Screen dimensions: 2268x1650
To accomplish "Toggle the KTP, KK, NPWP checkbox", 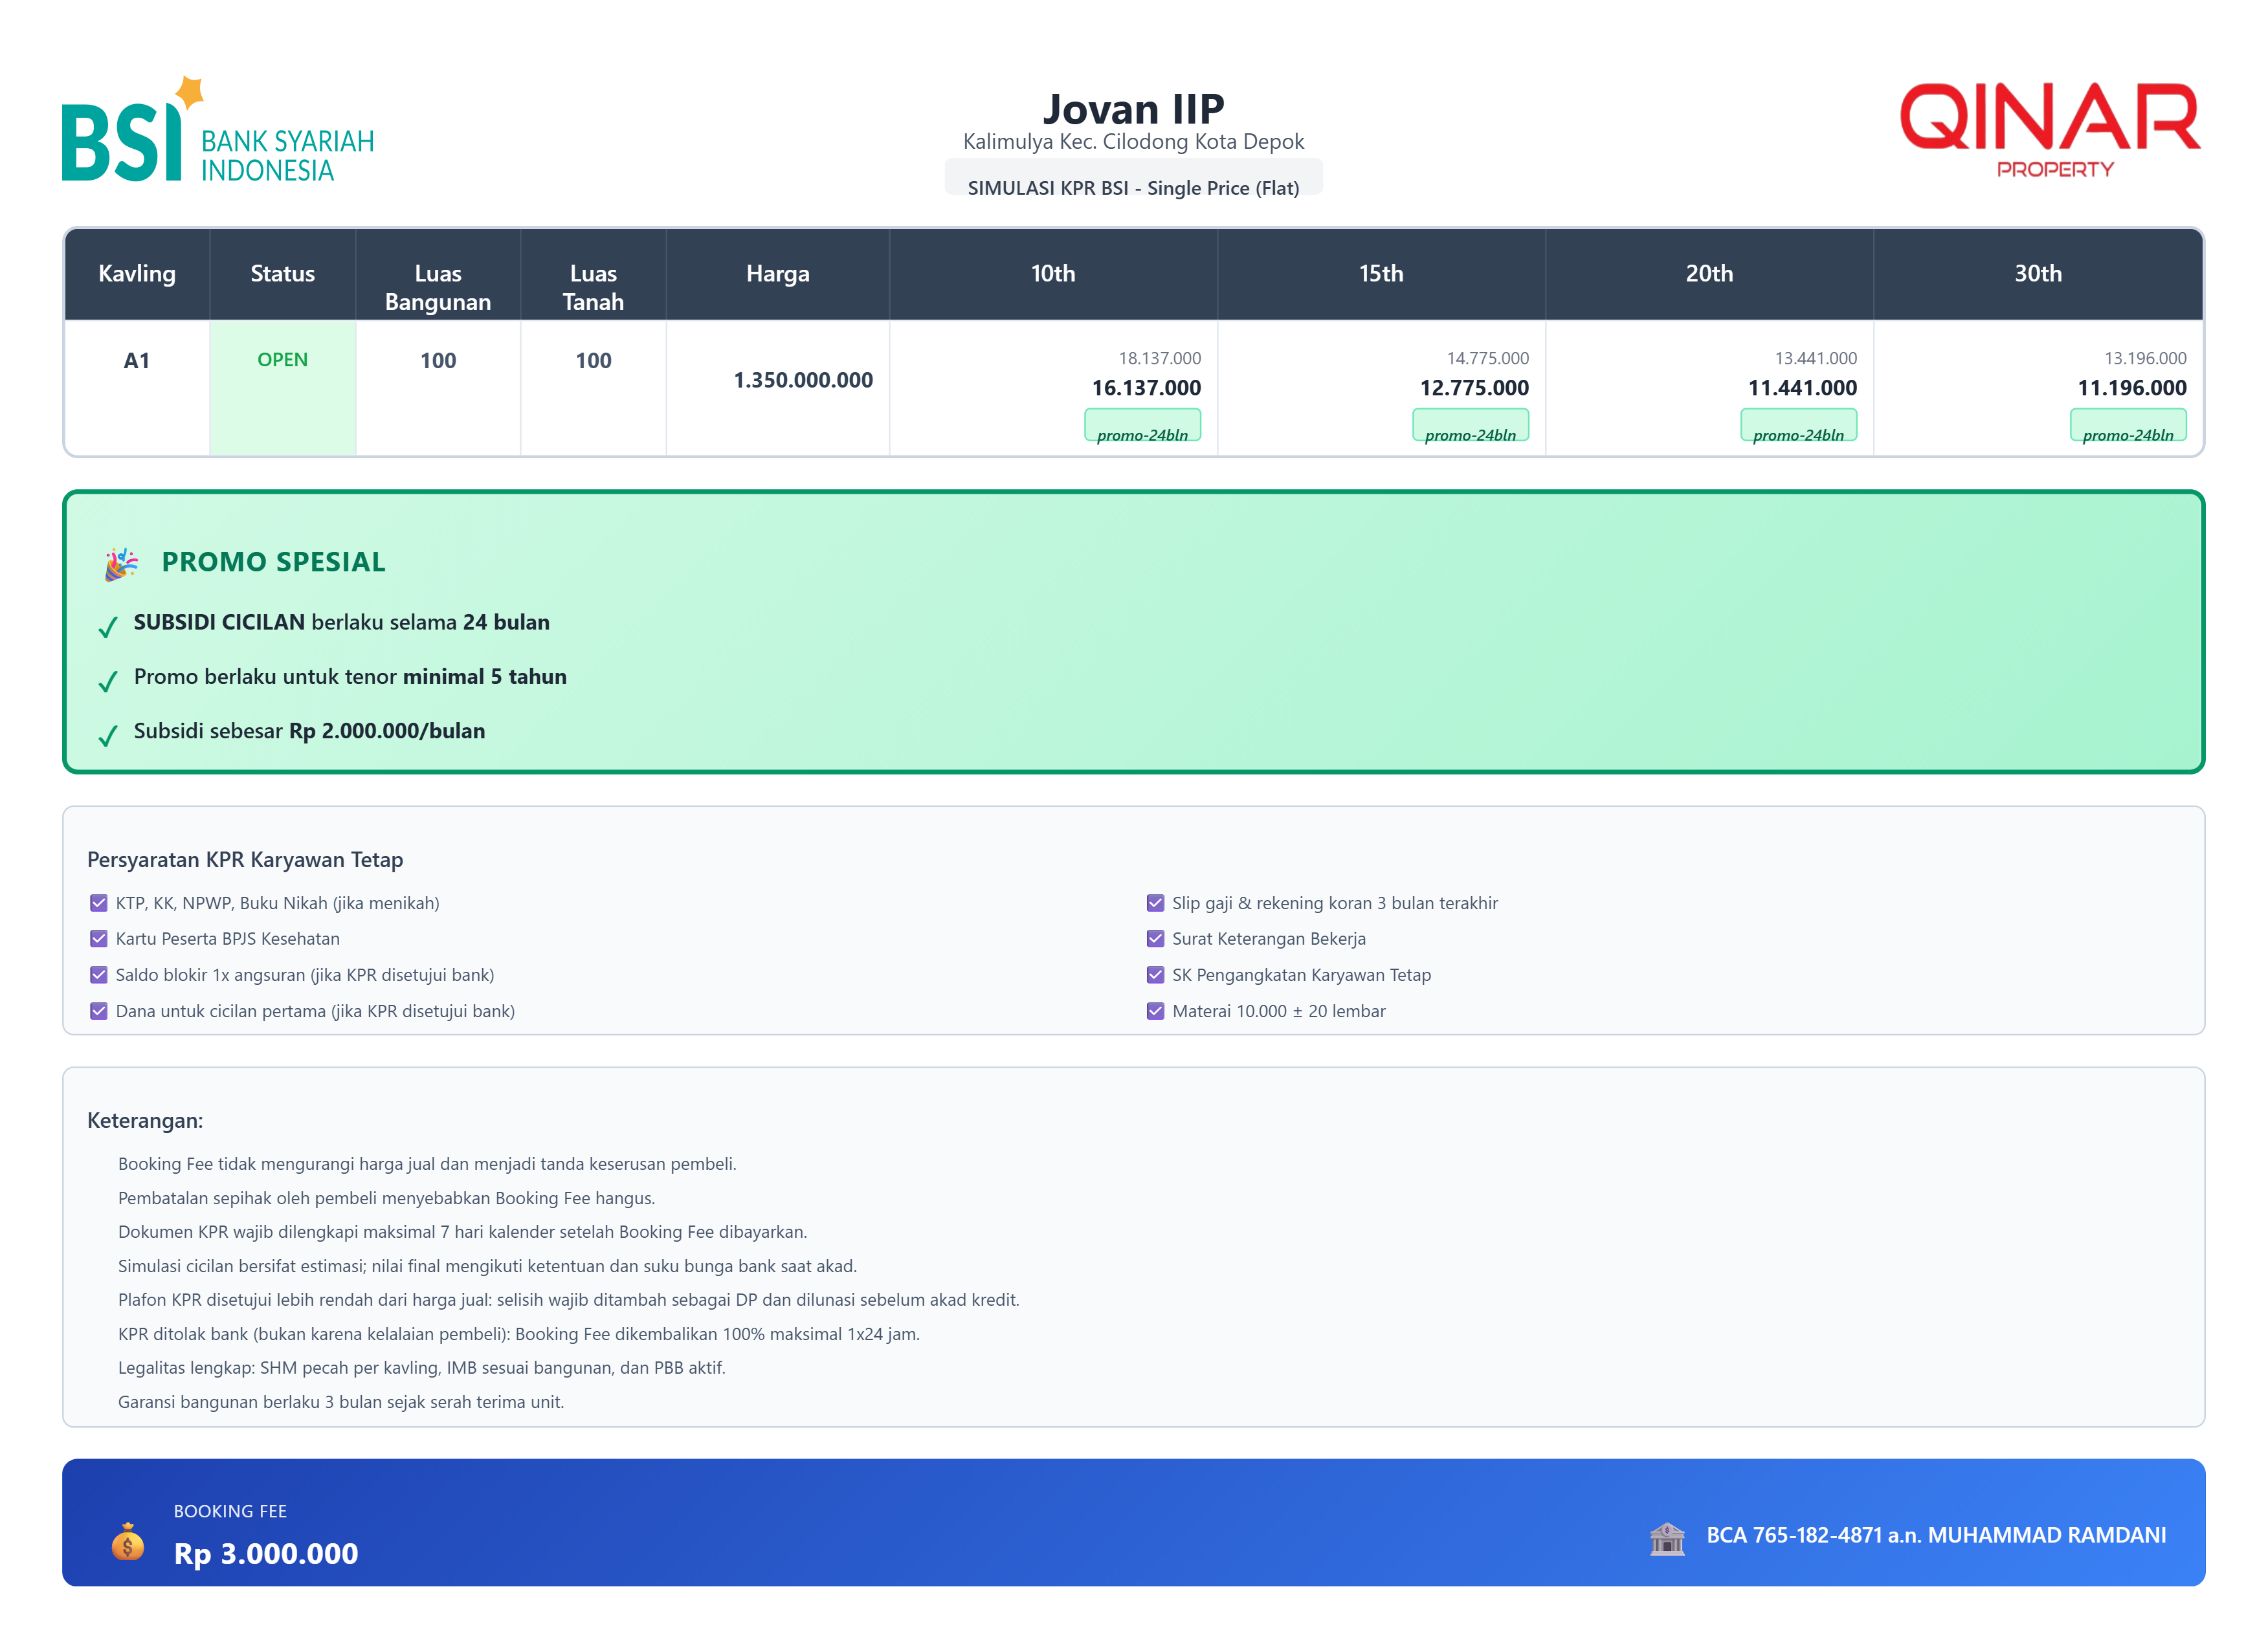I will [99, 903].
